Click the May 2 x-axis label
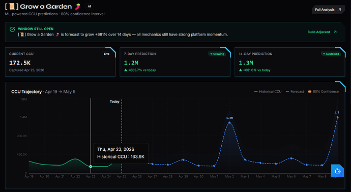The height and width of the screenshot is (192, 351). [229, 176]
